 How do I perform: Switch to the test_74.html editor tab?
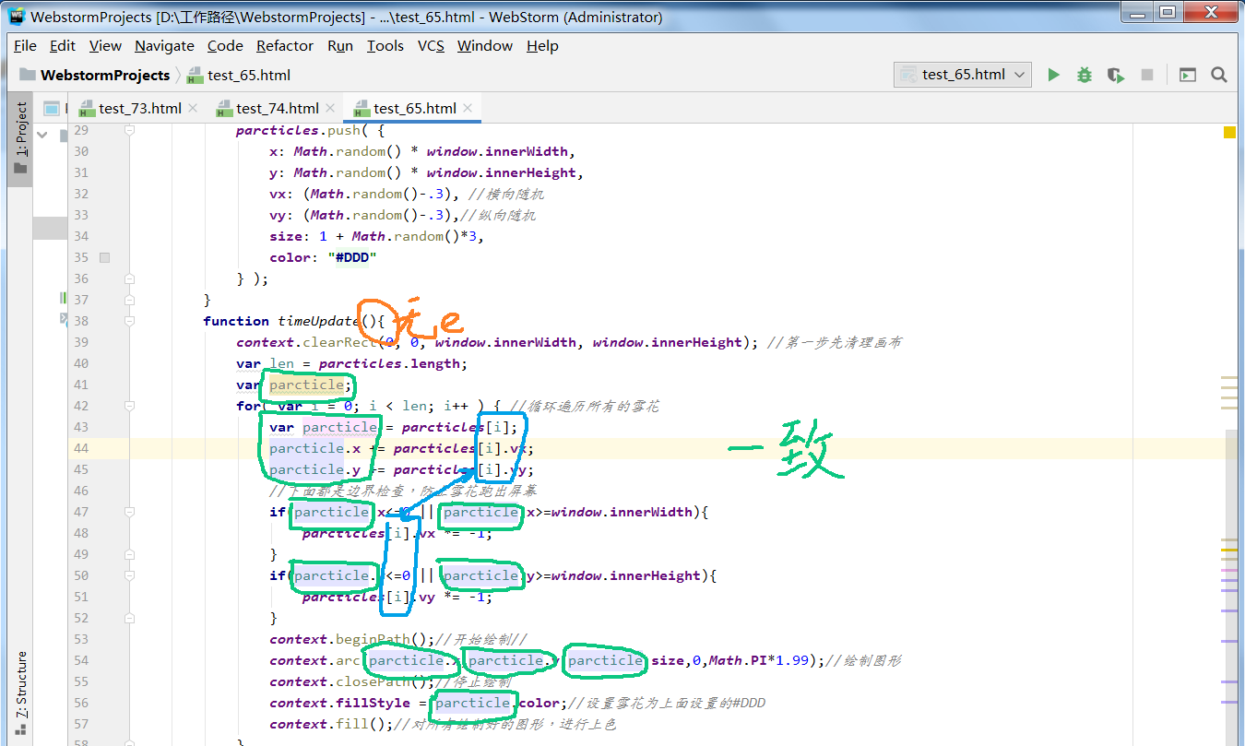(278, 108)
